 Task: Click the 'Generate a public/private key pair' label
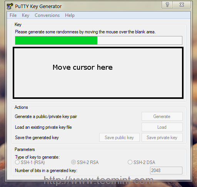click(46, 116)
